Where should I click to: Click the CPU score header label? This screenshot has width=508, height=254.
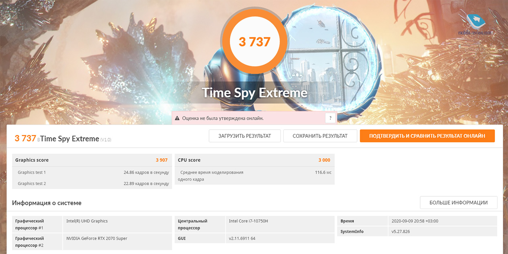(189, 160)
